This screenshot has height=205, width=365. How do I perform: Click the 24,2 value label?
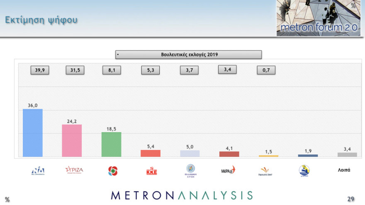(72, 121)
